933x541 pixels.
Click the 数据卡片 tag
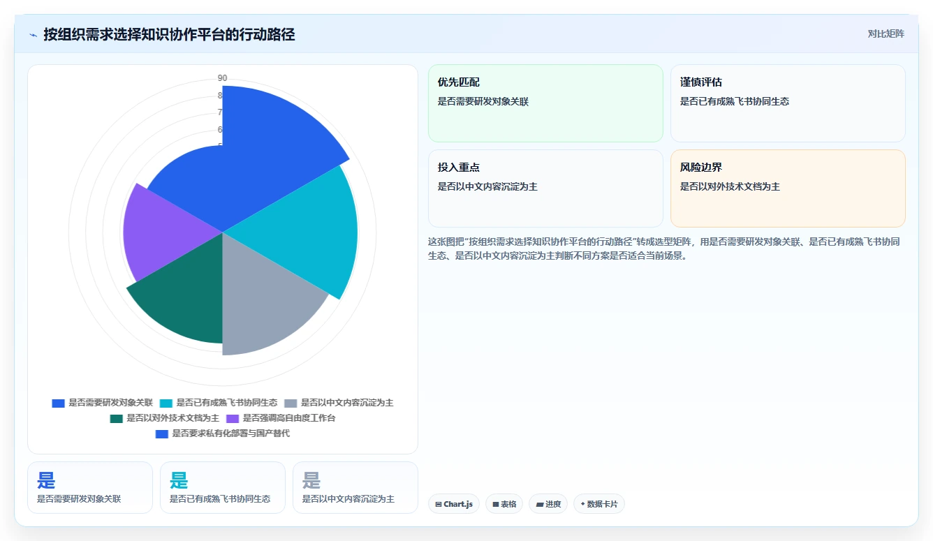pyautogui.click(x=599, y=504)
